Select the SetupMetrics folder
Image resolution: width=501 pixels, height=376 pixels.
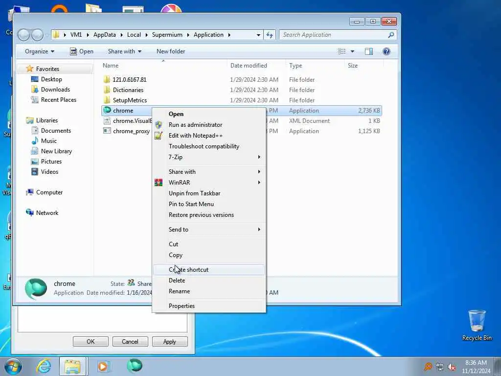point(130,100)
